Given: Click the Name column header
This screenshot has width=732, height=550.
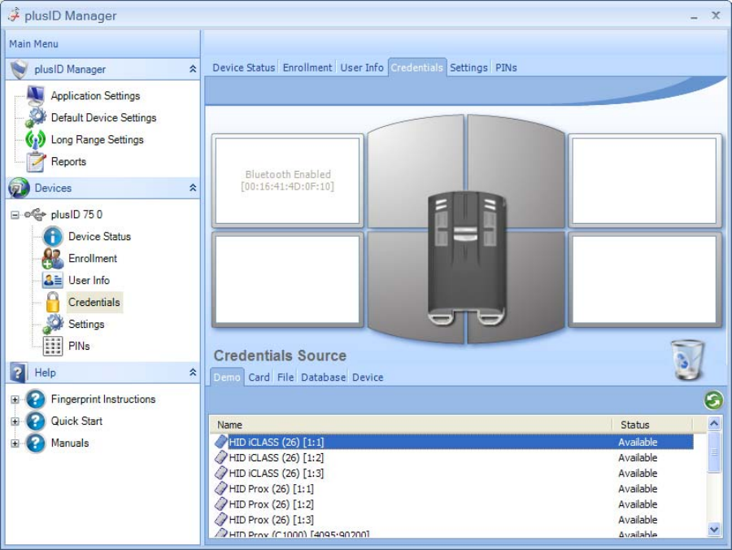Looking at the screenshot, I should 412,425.
